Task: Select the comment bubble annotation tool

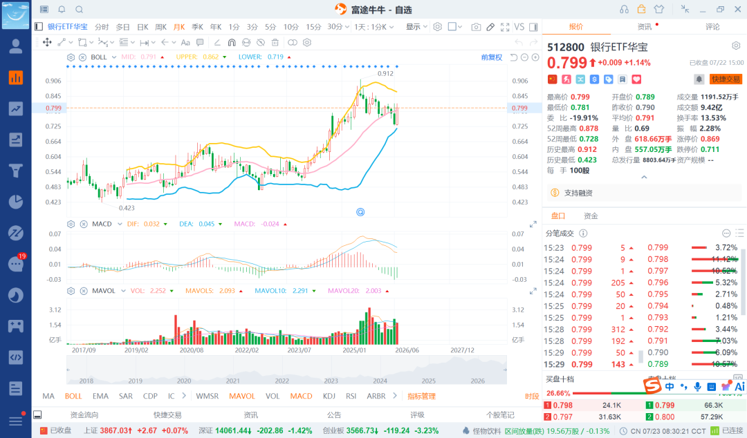Action: (x=200, y=42)
